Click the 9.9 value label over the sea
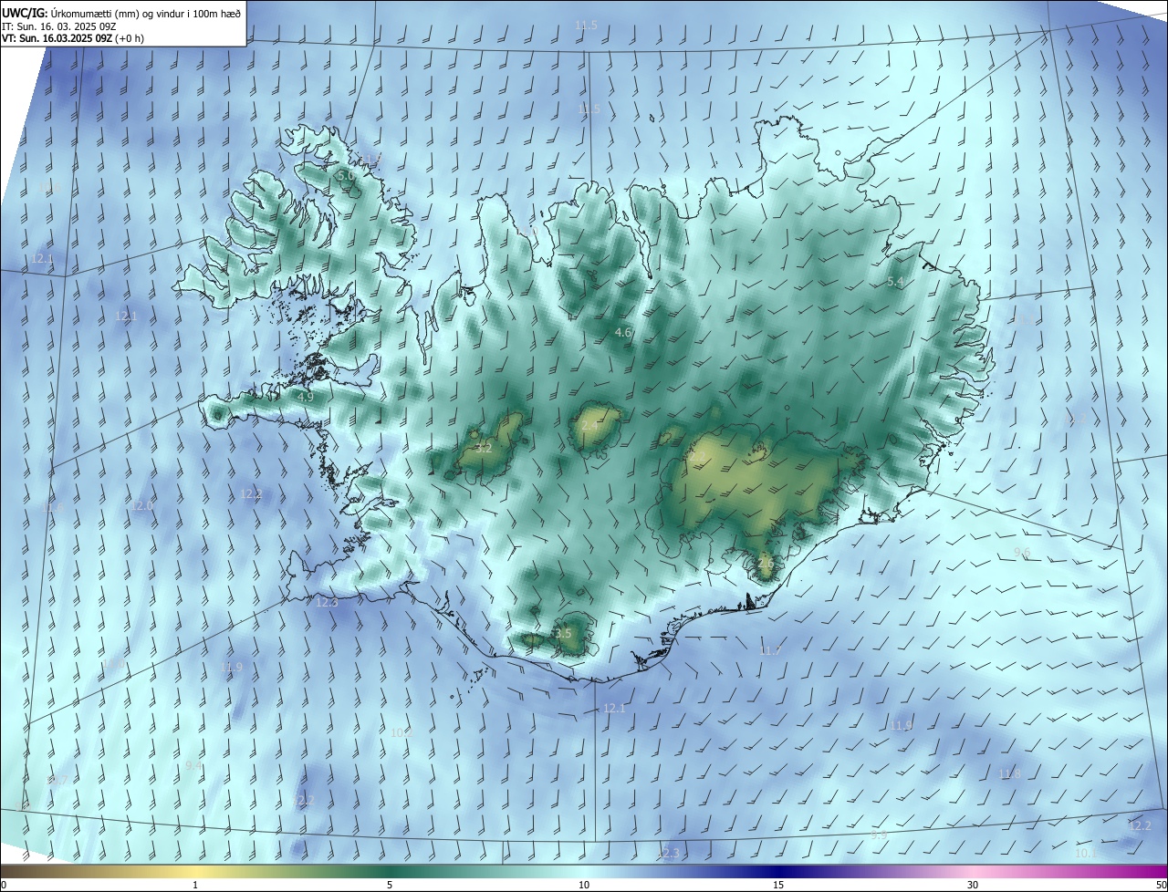 tap(879, 835)
